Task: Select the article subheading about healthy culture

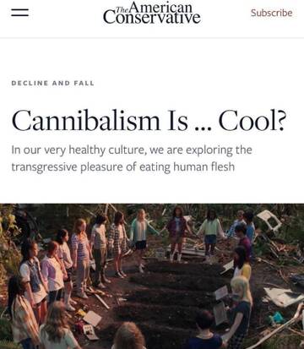Action: click(132, 158)
